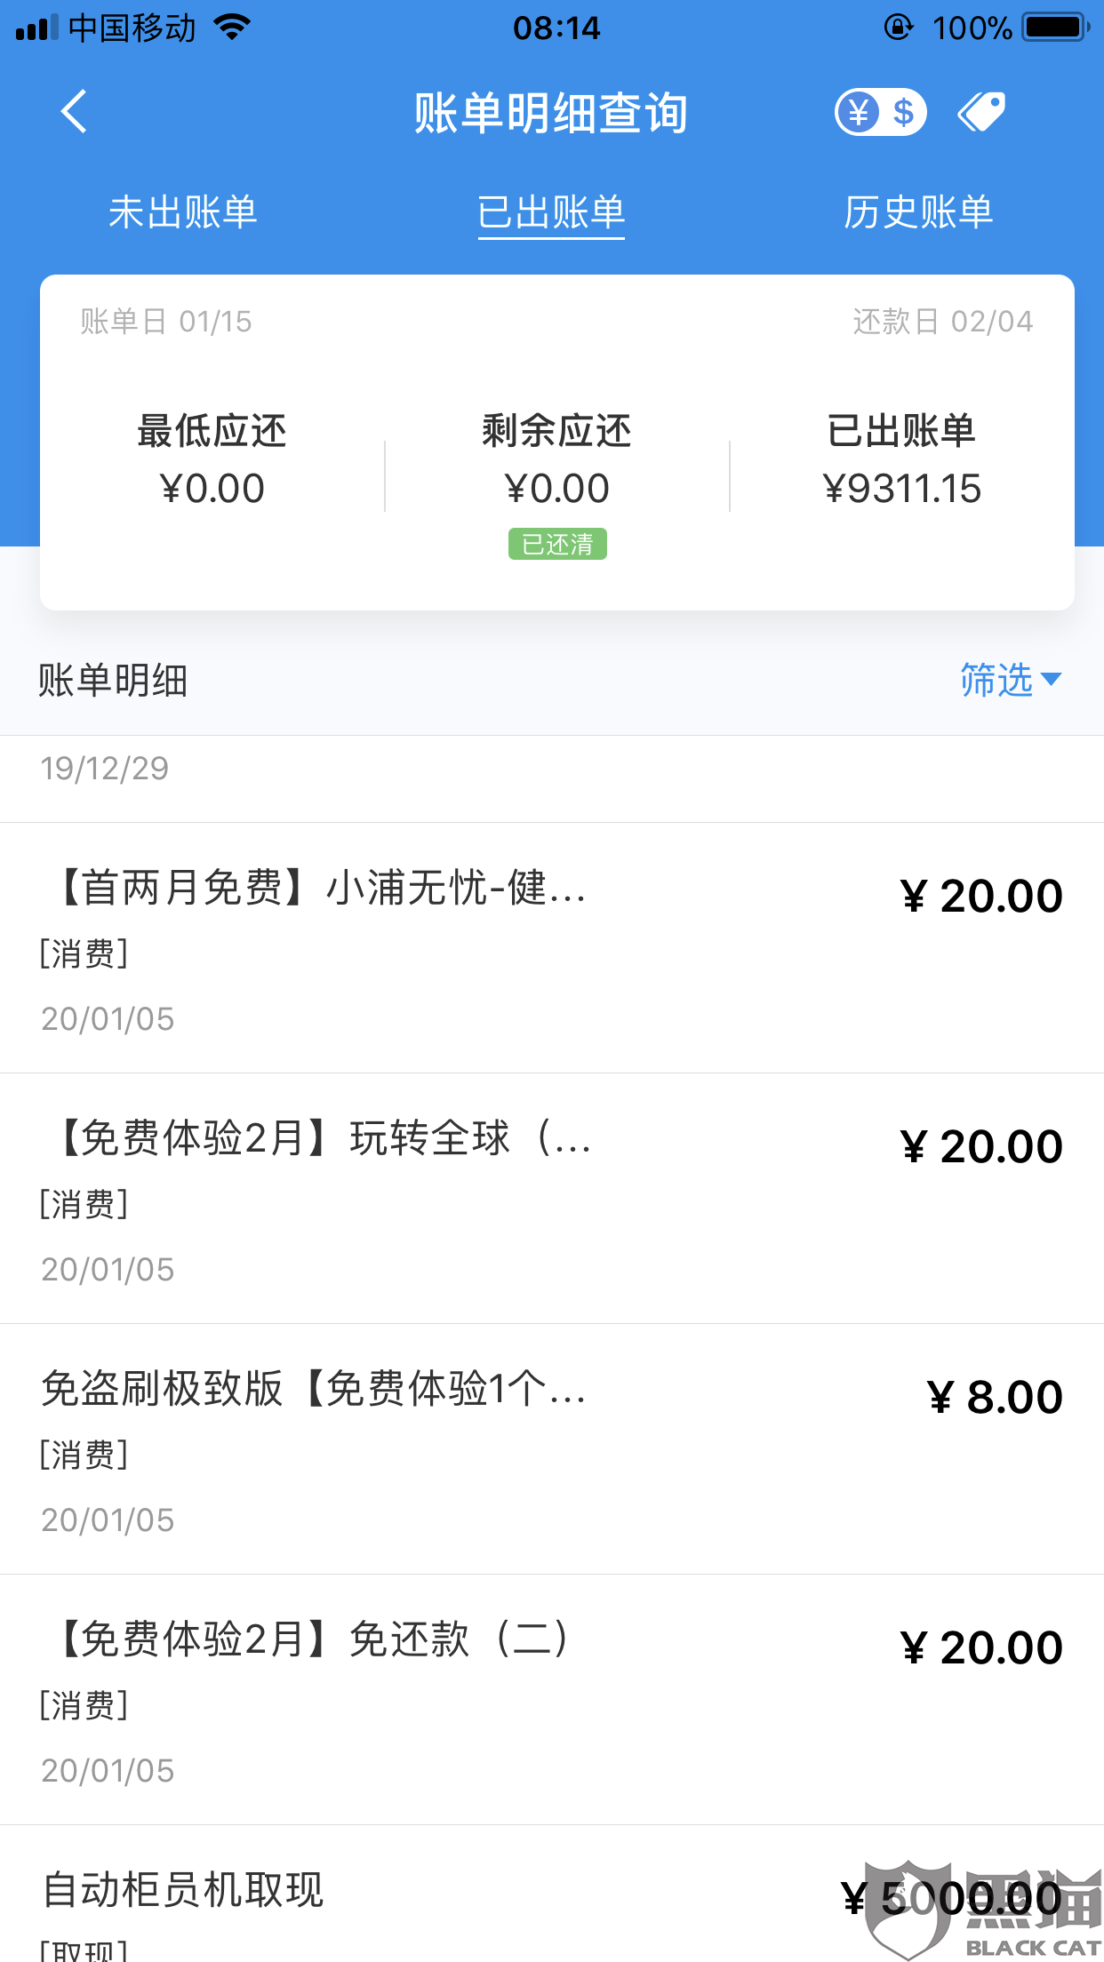Open the 免还款（二） transaction entry
The width and height of the screenshot is (1104, 1962).
[x=552, y=1700]
